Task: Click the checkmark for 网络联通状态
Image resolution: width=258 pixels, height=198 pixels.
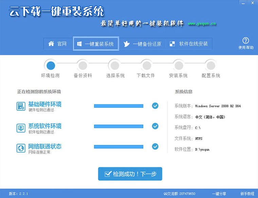Action: [x=155, y=146]
